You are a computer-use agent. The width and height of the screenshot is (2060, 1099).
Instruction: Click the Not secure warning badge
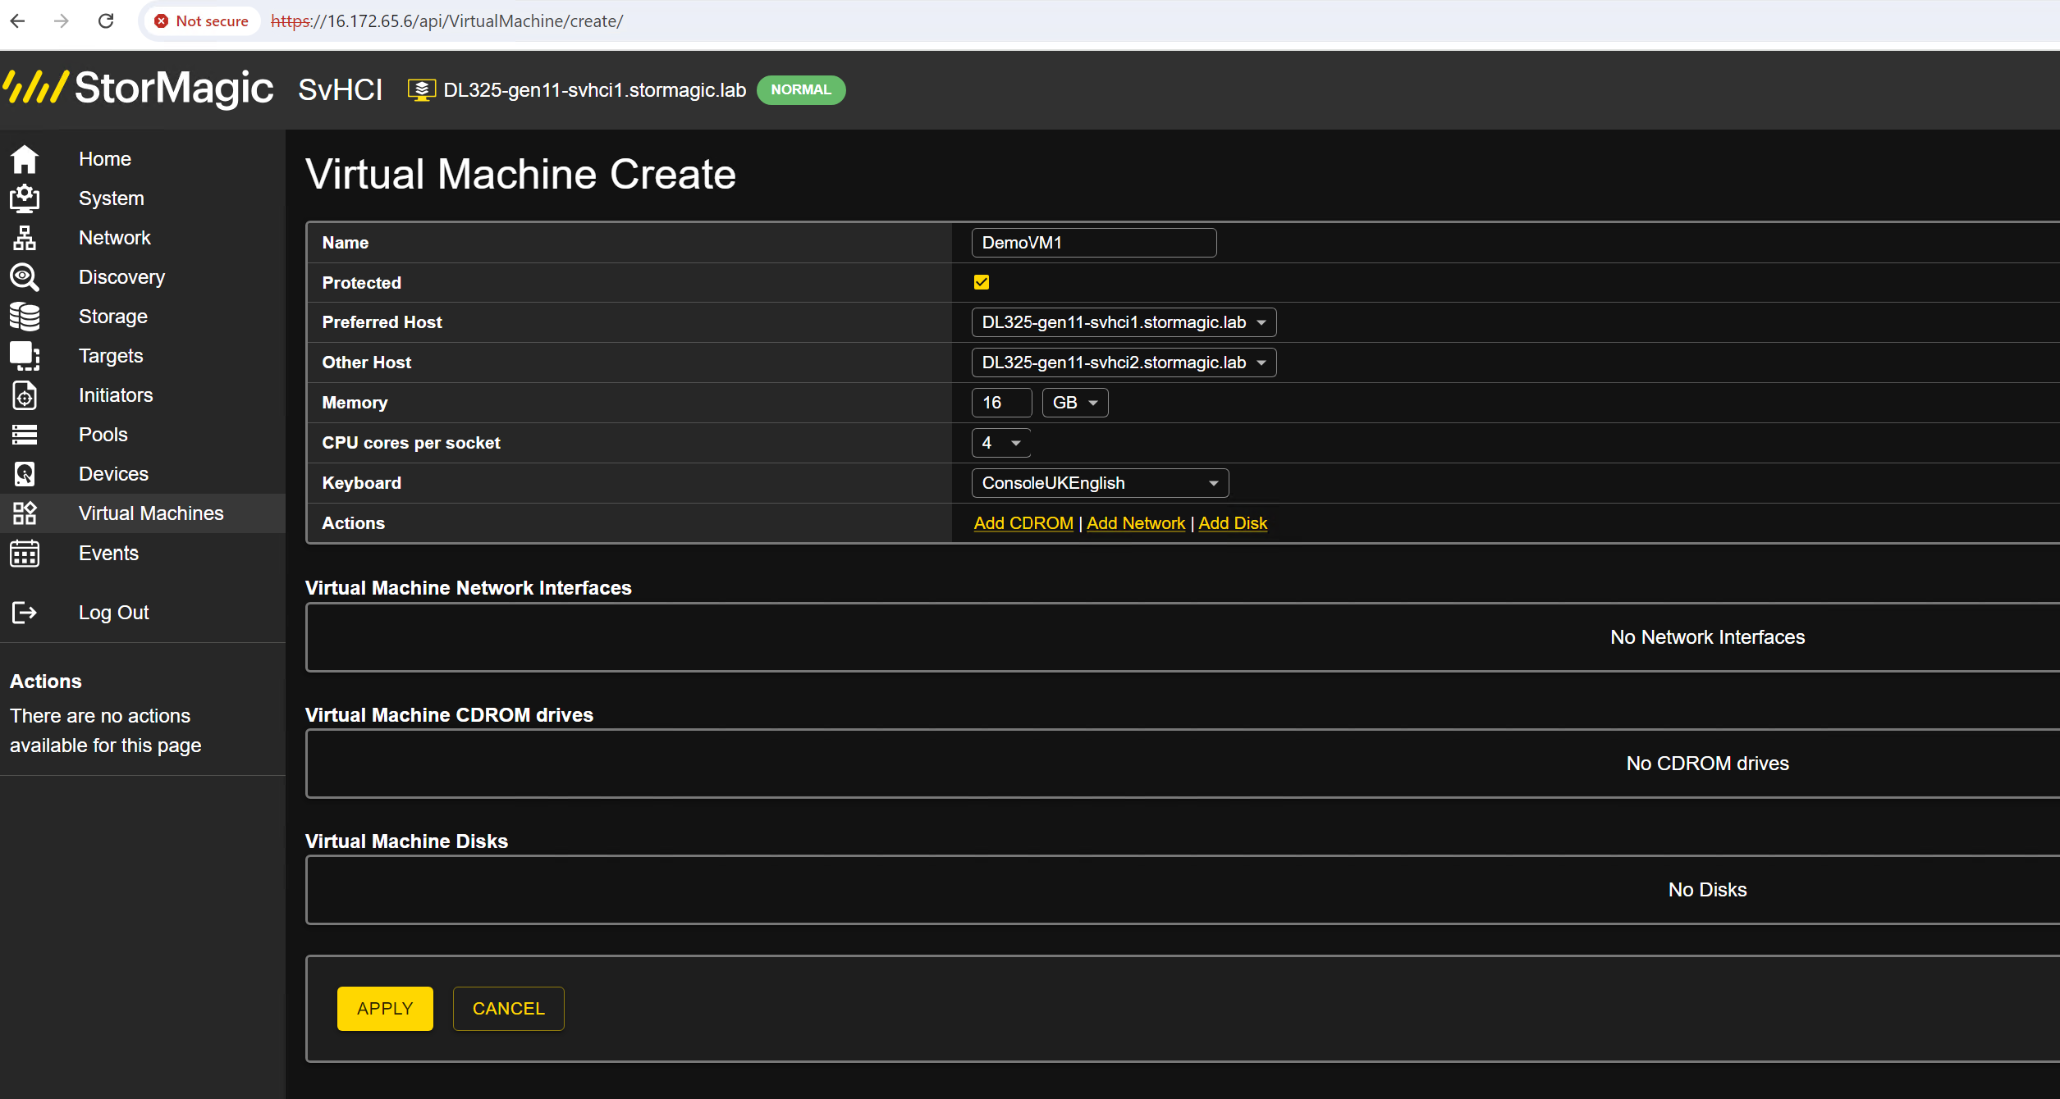pos(202,21)
